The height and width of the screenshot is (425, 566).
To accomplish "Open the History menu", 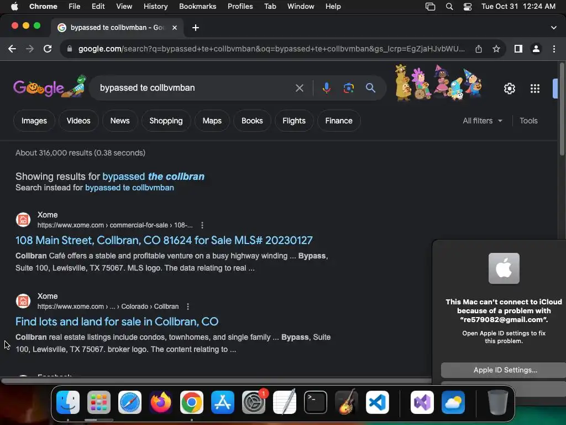I will [x=155, y=7].
